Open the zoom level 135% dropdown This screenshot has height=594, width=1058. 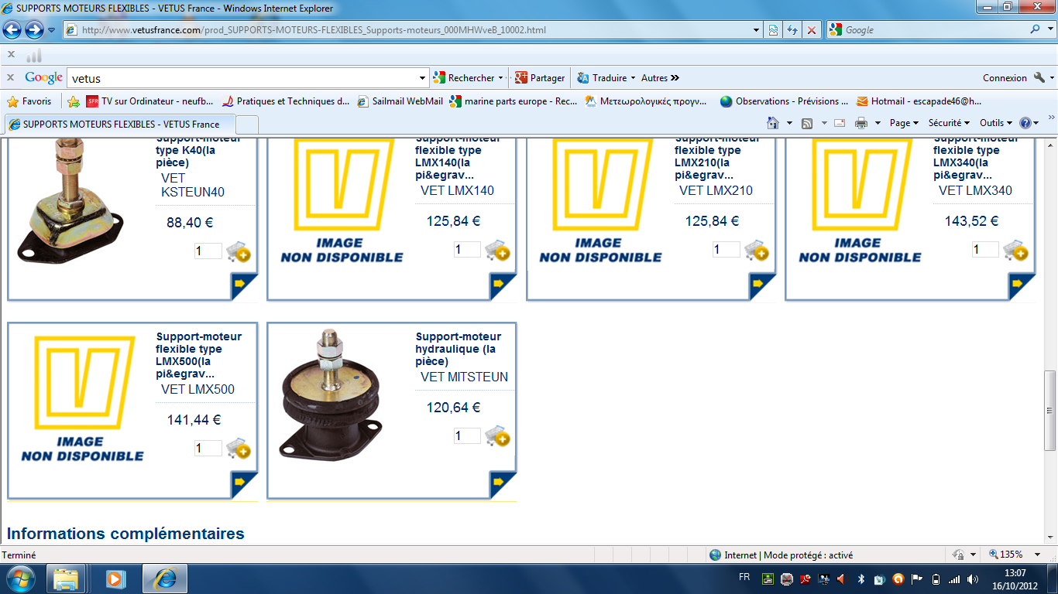point(1037,555)
